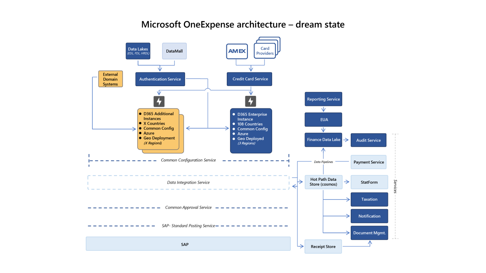Screen dimensions: 486x273
Task: Click the AMEX logo icon
Action: pyautogui.click(x=237, y=51)
